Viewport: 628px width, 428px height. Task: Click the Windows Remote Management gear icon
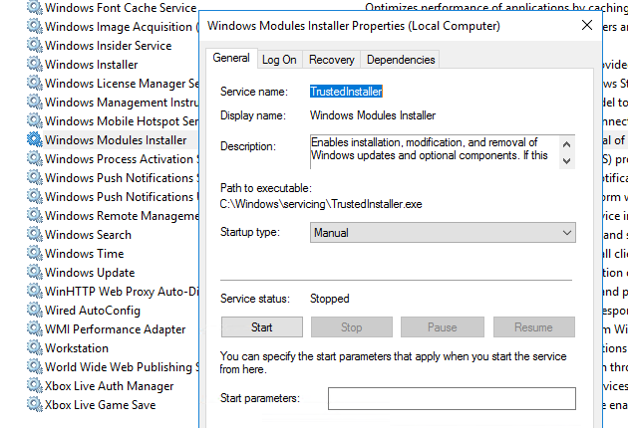coord(35,215)
